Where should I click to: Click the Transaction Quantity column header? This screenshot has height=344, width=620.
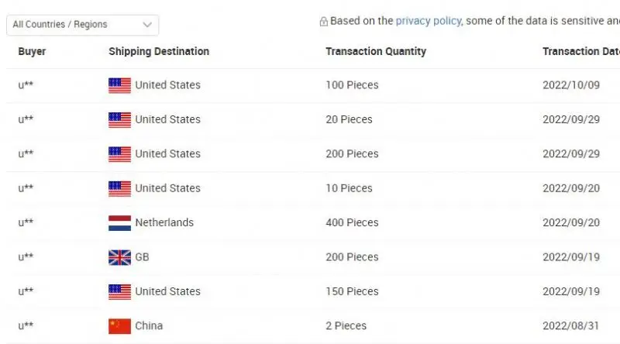[x=376, y=51]
